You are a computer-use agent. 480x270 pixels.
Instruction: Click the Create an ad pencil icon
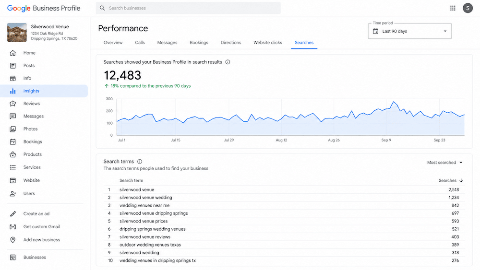click(12, 214)
